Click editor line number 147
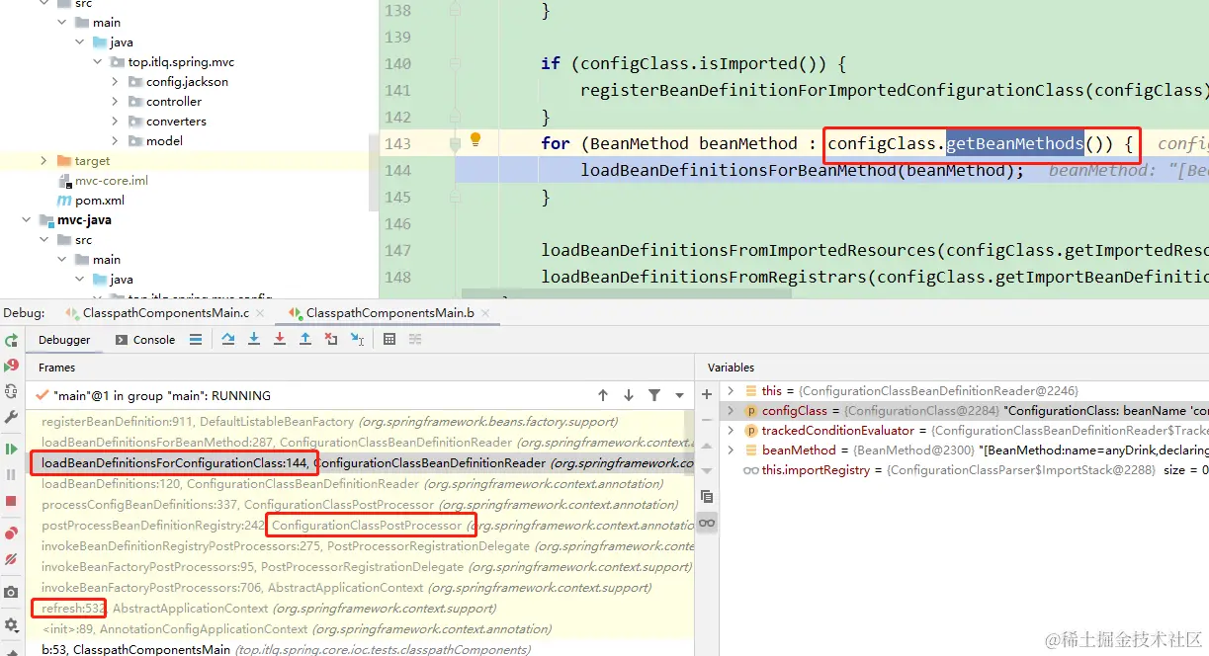This screenshot has width=1209, height=656. coord(397,250)
